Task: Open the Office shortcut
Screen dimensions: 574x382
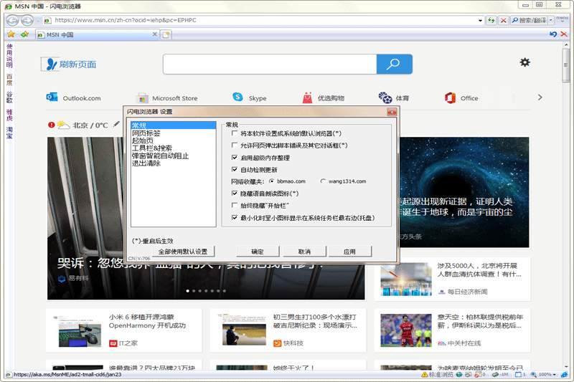Action: point(461,97)
